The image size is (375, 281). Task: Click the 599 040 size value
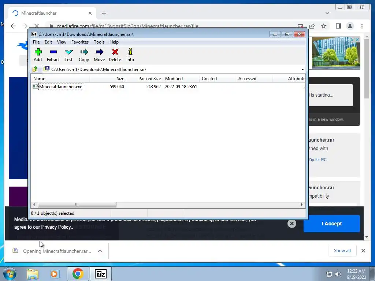[x=117, y=87]
